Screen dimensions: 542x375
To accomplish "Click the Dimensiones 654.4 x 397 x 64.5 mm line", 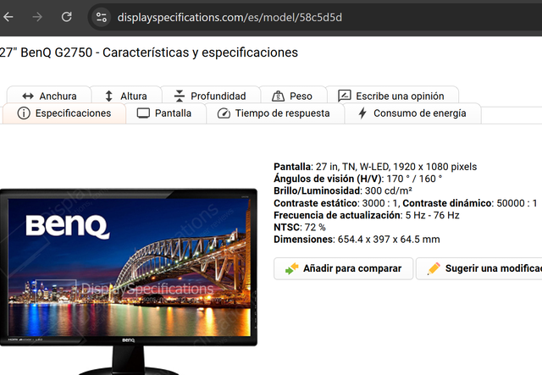I will coord(357,240).
